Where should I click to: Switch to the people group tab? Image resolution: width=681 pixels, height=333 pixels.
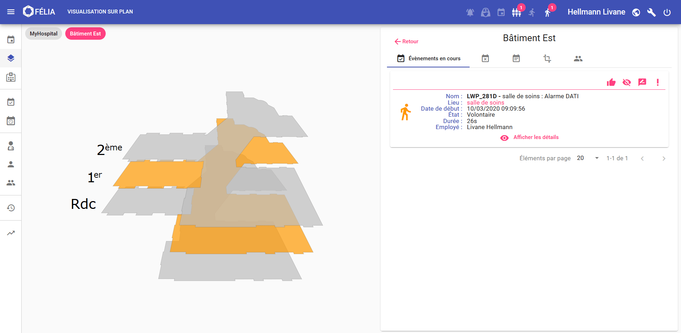coord(578,59)
